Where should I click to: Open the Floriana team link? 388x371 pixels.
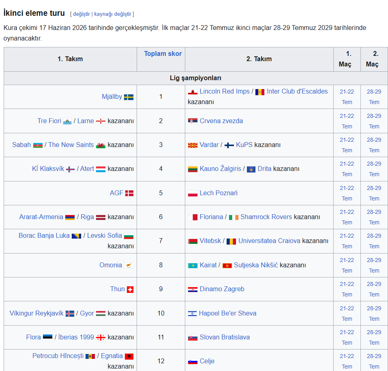[211, 217]
